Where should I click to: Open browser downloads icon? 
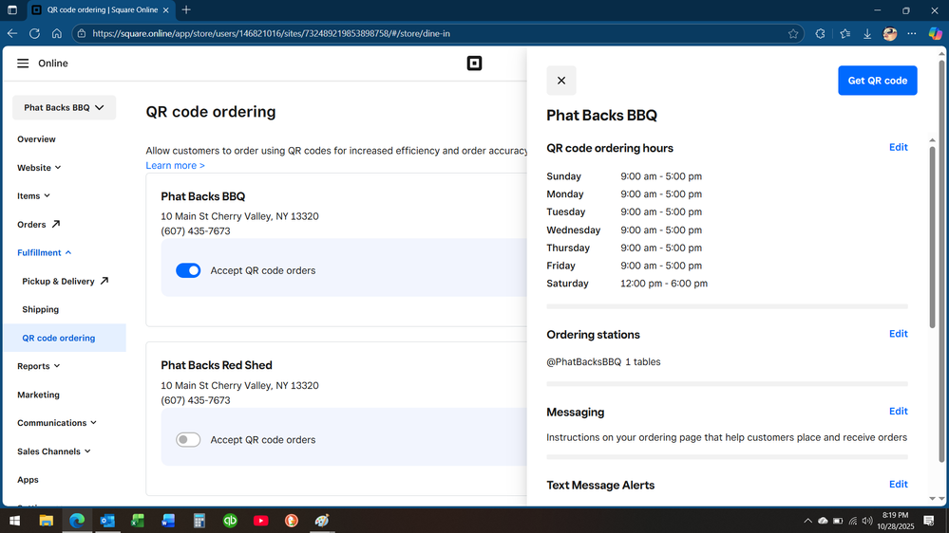(867, 33)
